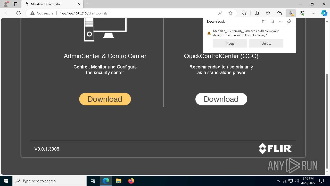Open Edge Extensions icon

pos(244,13)
